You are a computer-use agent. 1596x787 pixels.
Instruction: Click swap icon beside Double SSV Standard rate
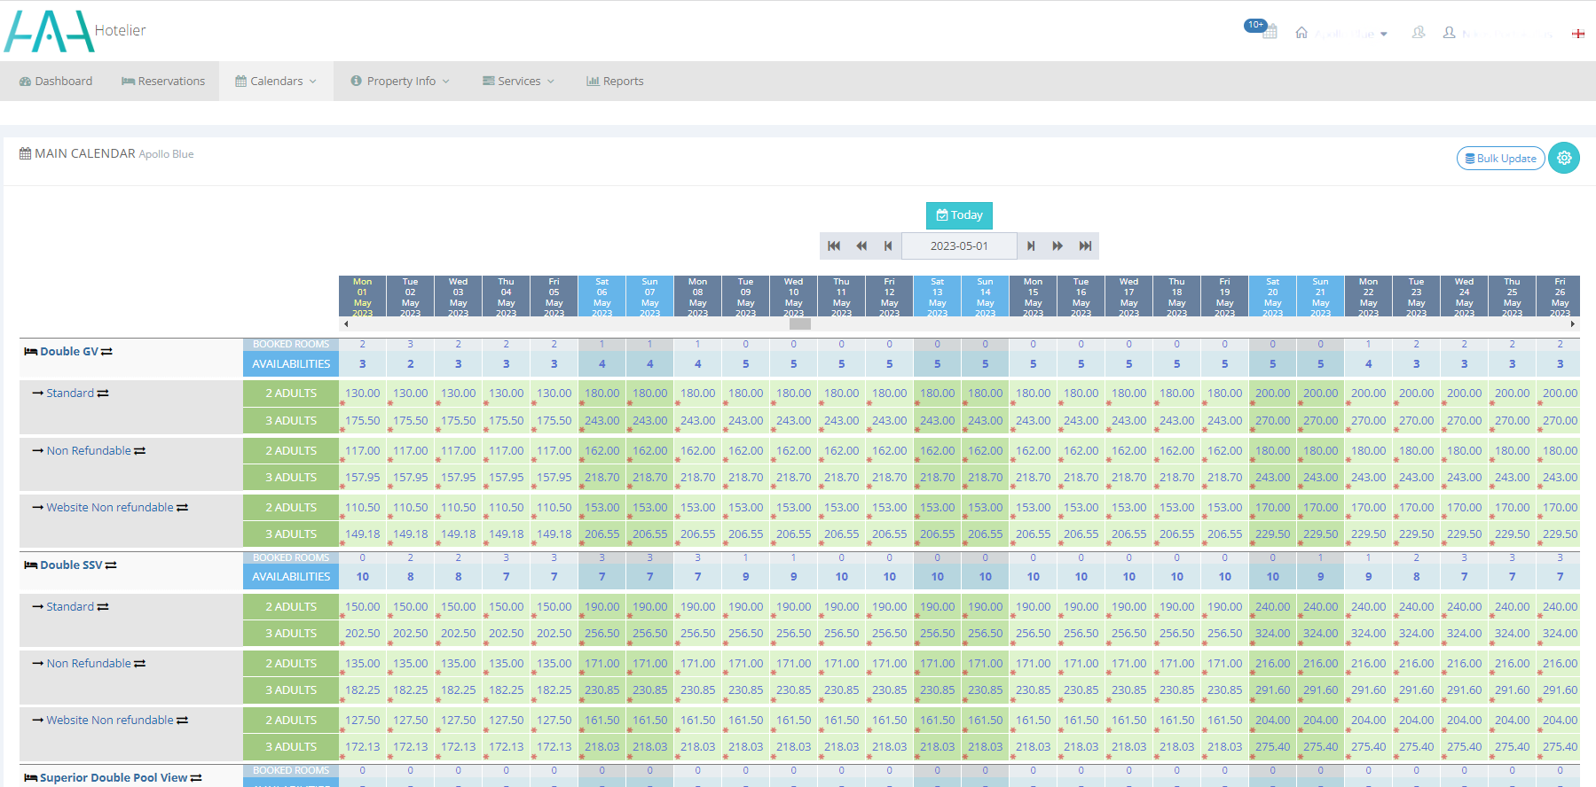pyautogui.click(x=103, y=607)
